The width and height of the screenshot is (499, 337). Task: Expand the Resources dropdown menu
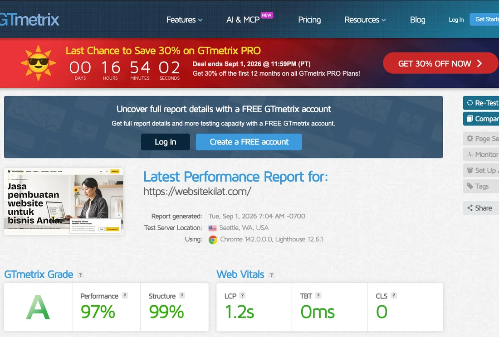(365, 19)
